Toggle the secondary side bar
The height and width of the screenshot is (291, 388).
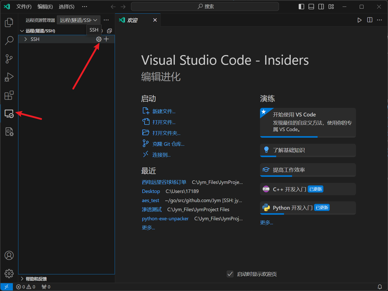[x=321, y=7]
